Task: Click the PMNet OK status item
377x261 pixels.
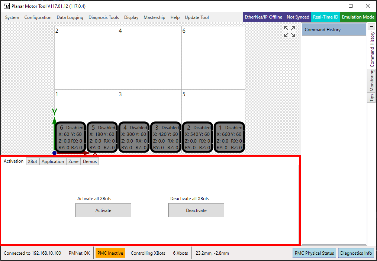Action: [x=79, y=253]
